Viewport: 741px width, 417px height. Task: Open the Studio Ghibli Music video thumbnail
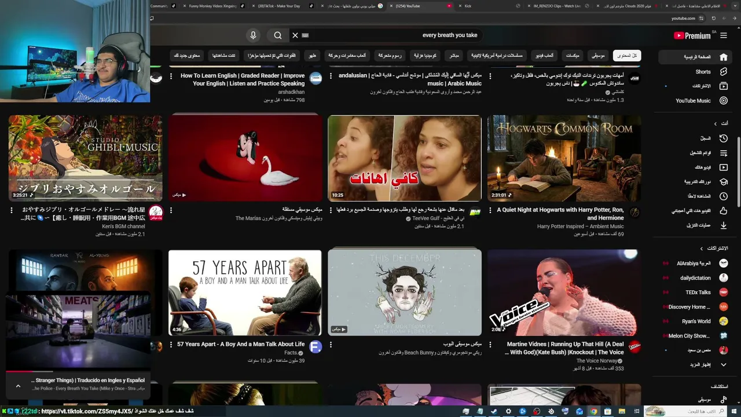[x=86, y=158]
